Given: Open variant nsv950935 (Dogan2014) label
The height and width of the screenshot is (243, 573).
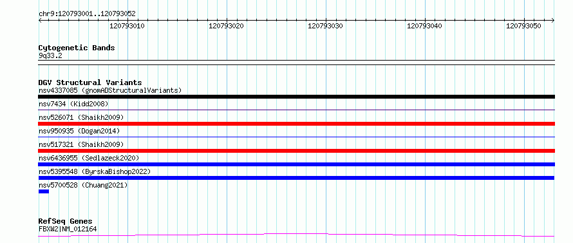Looking at the screenshot, I should tap(79, 131).
